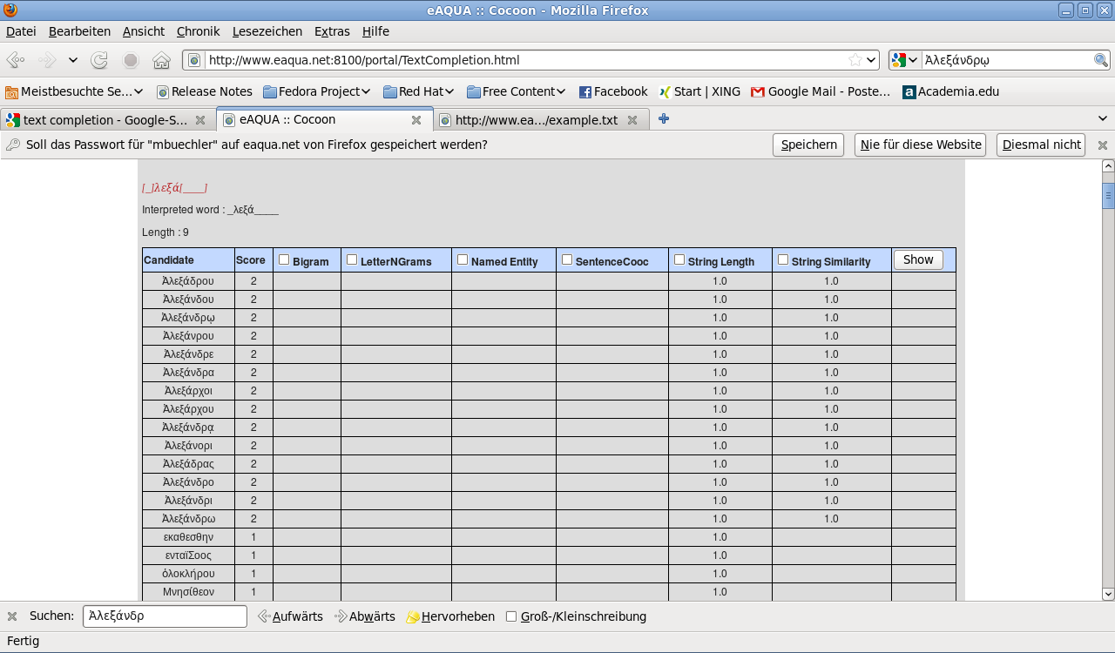Enable the LetterNGrams checkbox
The height and width of the screenshot is (653, 1115).
tap(352, 259)
